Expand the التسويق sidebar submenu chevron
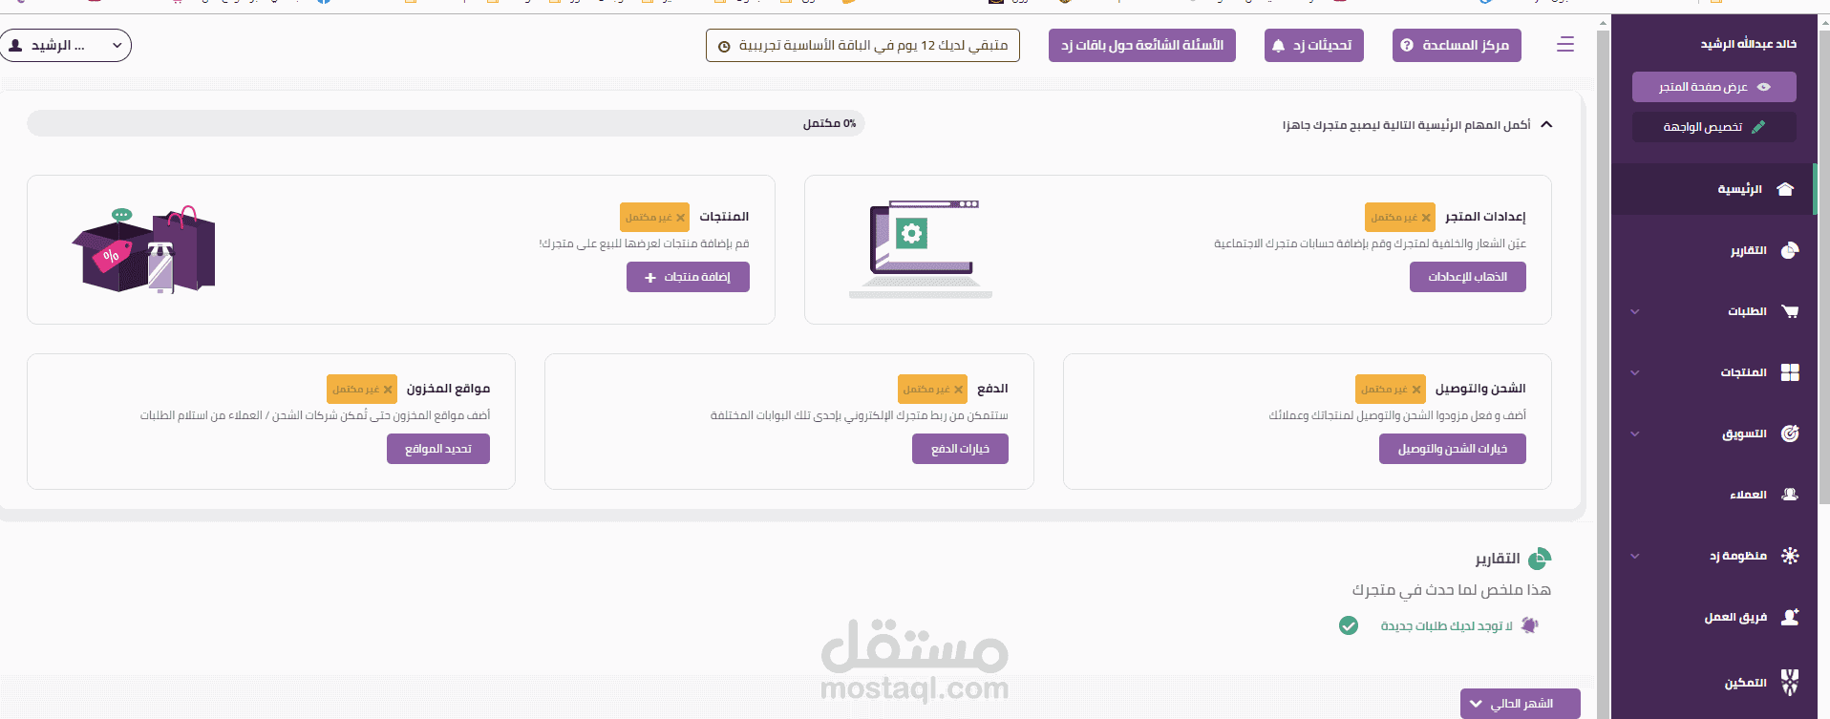 coord(1635,434)
